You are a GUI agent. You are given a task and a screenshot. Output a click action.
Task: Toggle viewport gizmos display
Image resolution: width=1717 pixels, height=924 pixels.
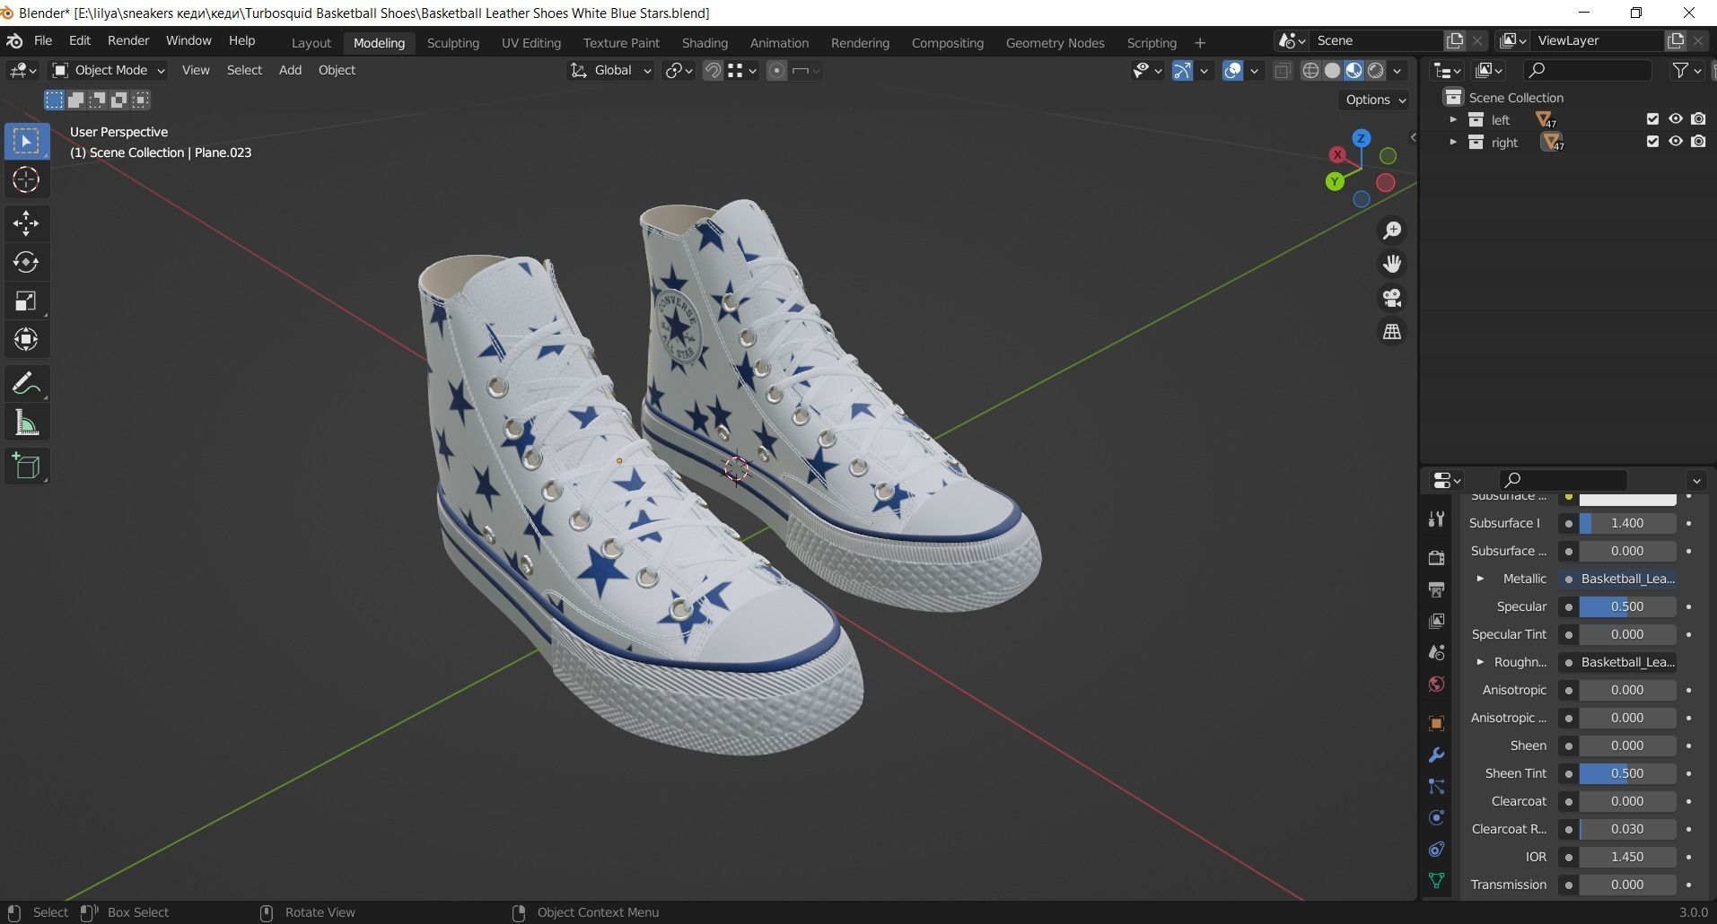click(1182, 70)
